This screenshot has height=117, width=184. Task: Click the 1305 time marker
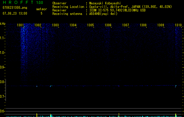pyautogui.click(x=90, y=25)
